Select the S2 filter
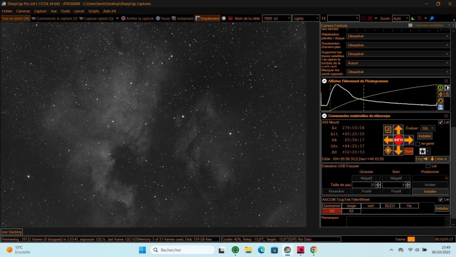This screenshot has width=456, height=257. (351, 211)
